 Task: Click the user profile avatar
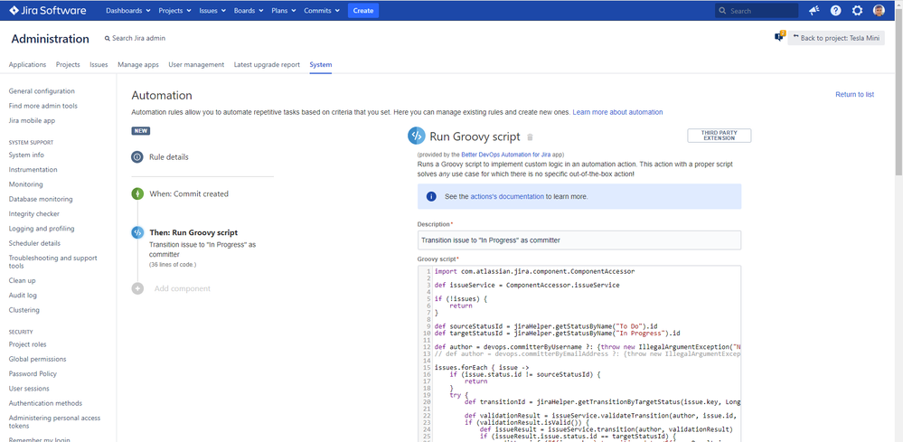pyautogui.click(x=879, y=11)
